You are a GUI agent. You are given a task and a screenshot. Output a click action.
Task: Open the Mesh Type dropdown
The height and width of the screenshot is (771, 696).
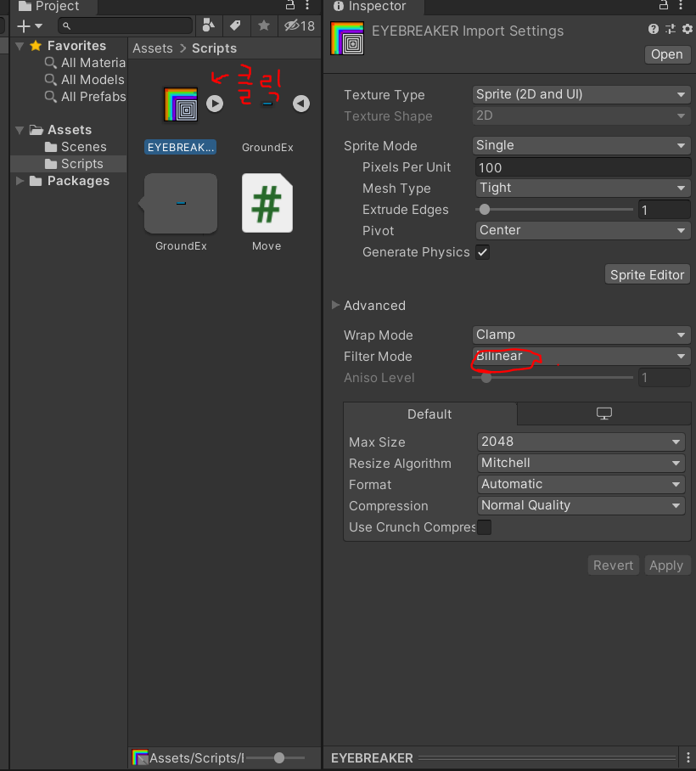coord(582,189)
